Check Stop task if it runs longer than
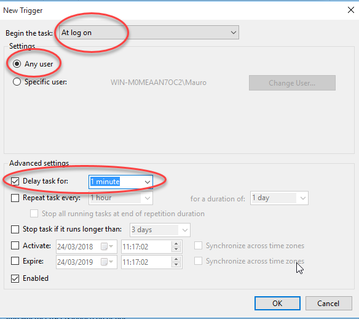 (x=15, y=229)
